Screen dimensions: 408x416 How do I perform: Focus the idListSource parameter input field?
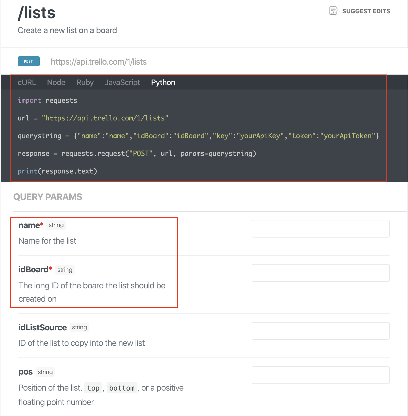(321, 331)
